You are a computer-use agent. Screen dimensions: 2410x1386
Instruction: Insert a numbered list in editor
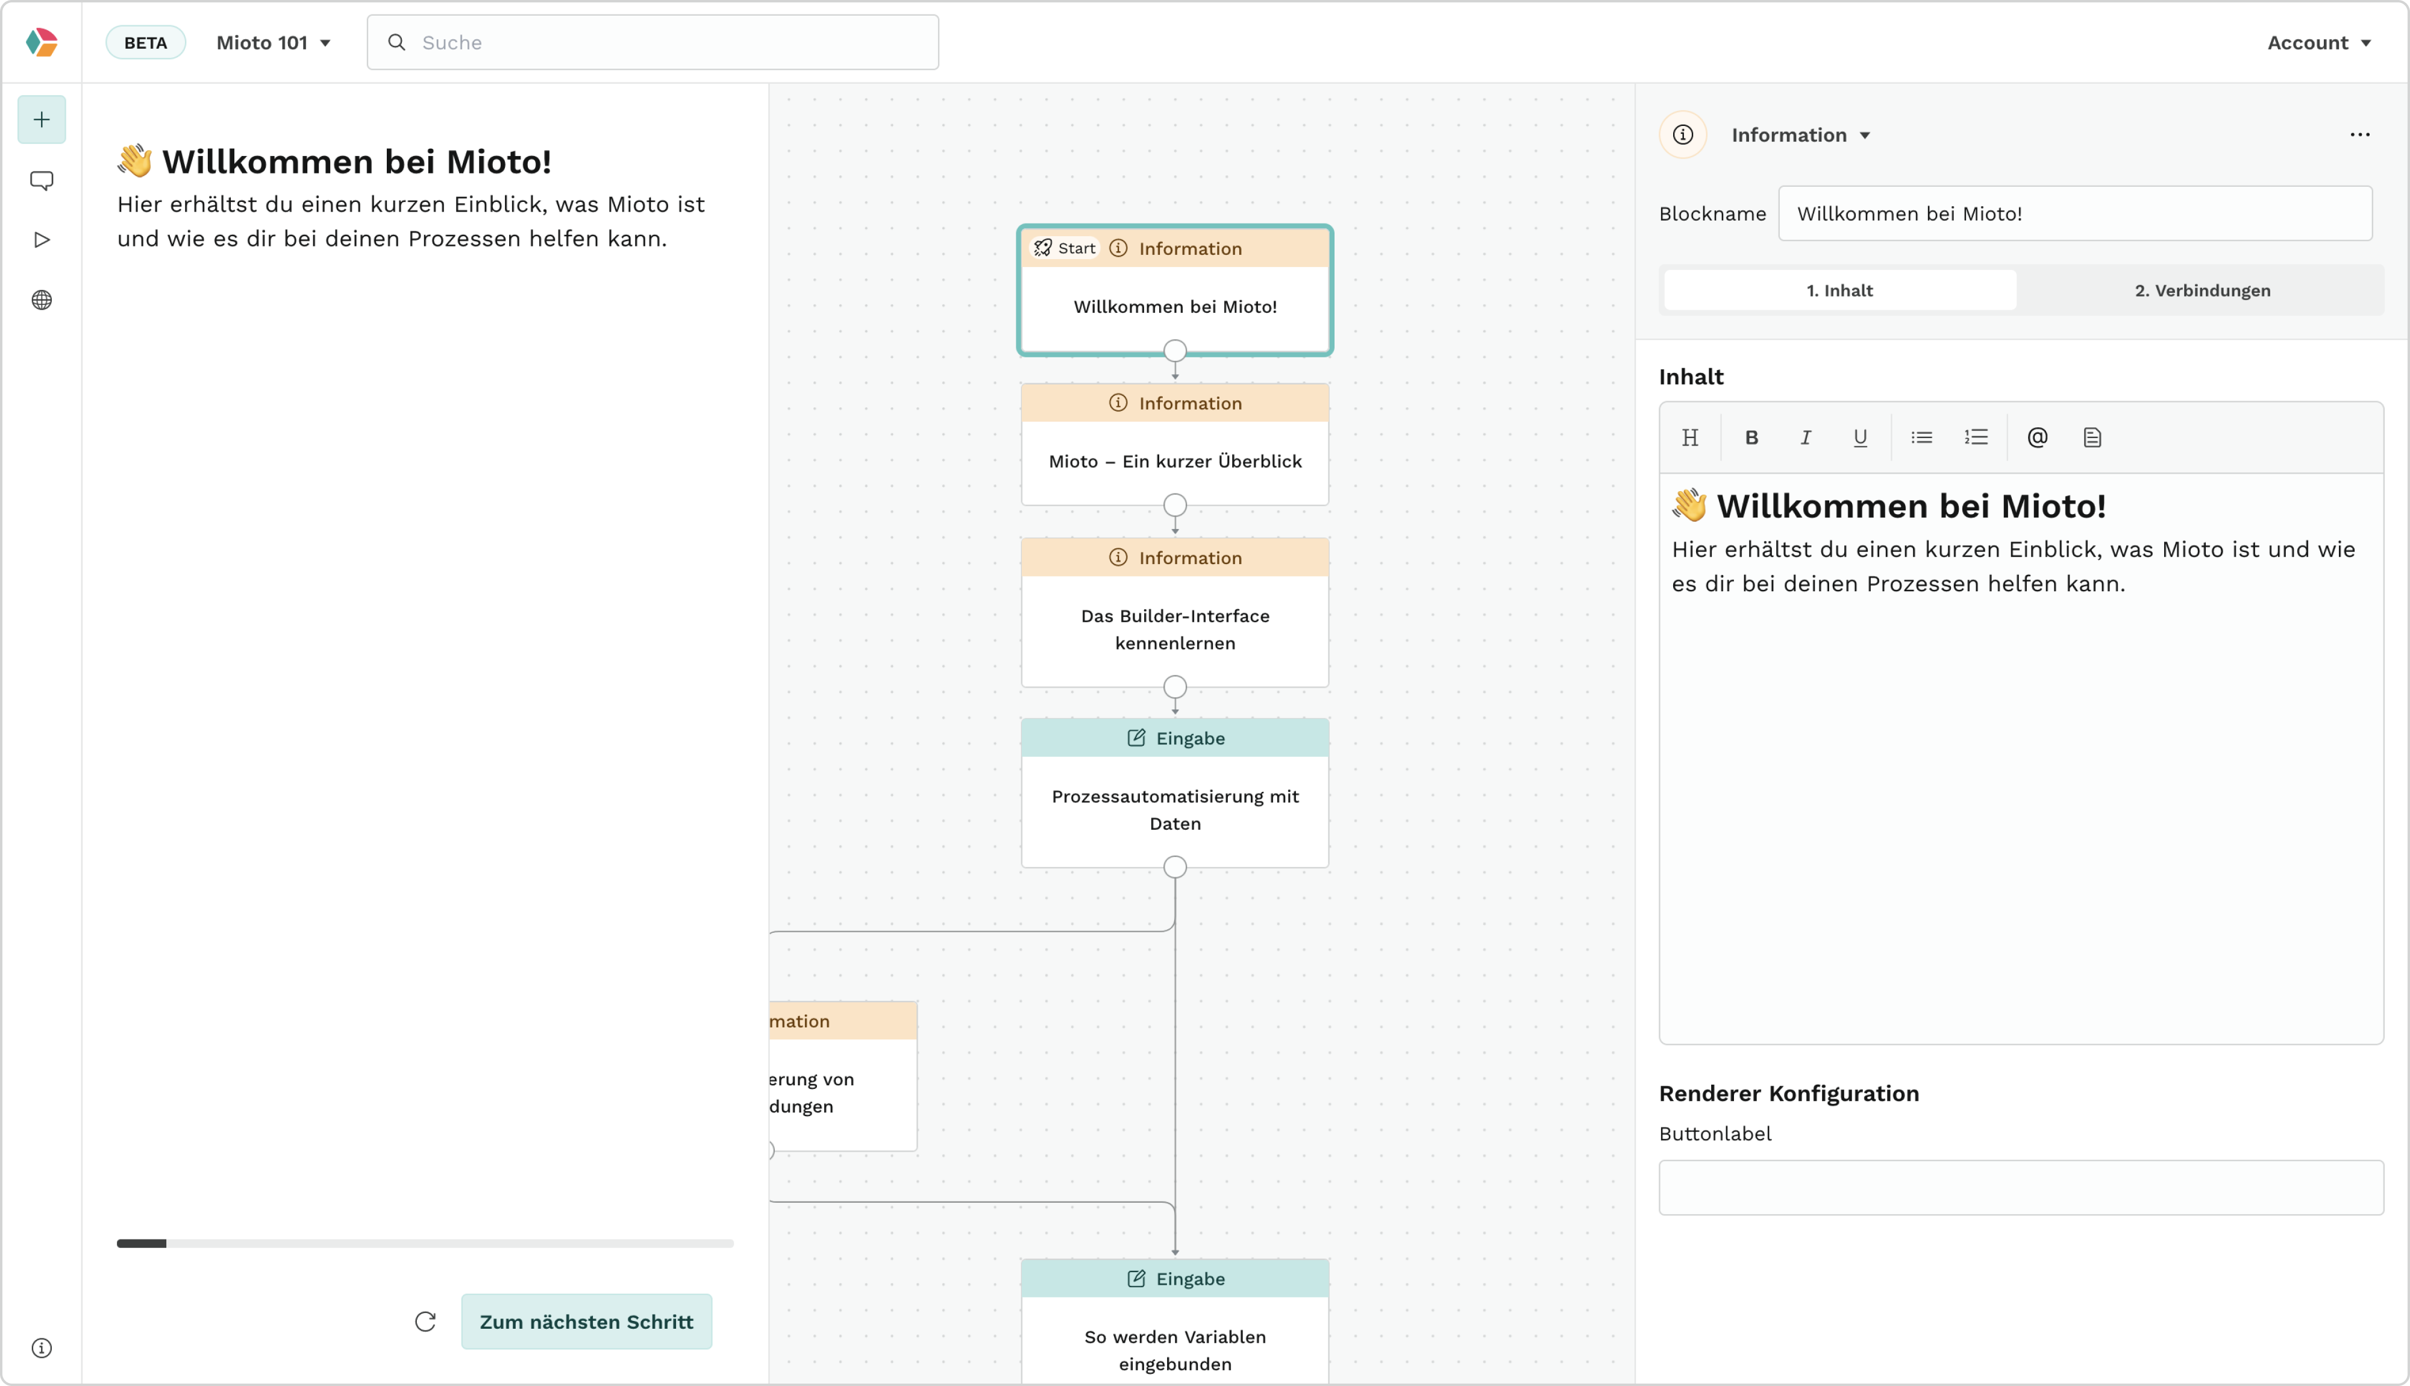[x=1976, y=438]
